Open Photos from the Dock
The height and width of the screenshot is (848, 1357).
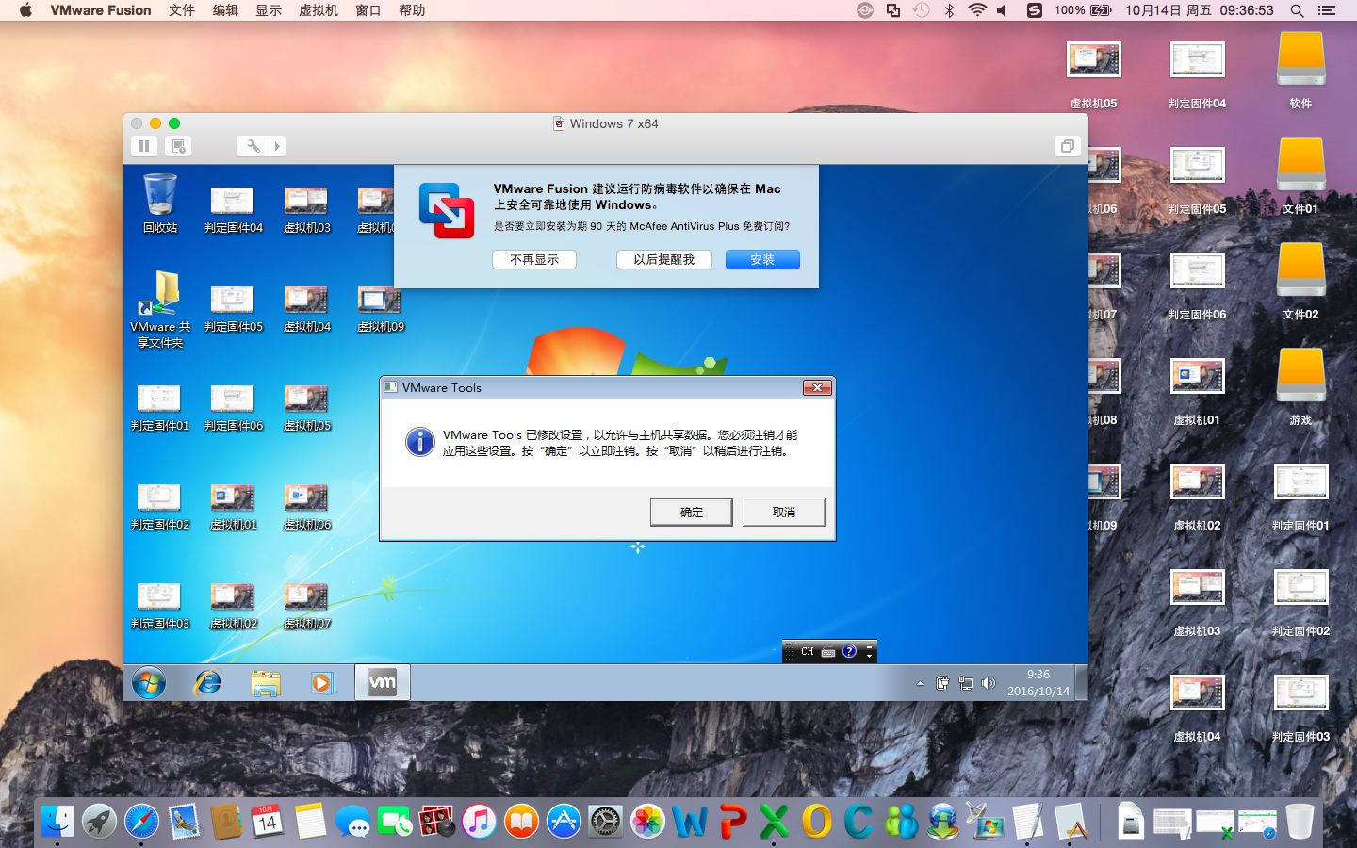pyautogui.click(x=647, y=822)
